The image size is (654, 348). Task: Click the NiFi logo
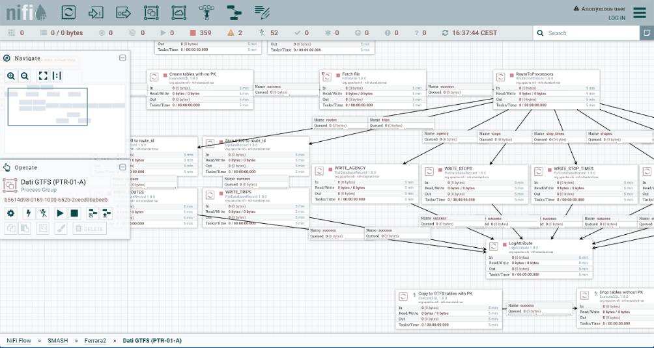(26, 12)
